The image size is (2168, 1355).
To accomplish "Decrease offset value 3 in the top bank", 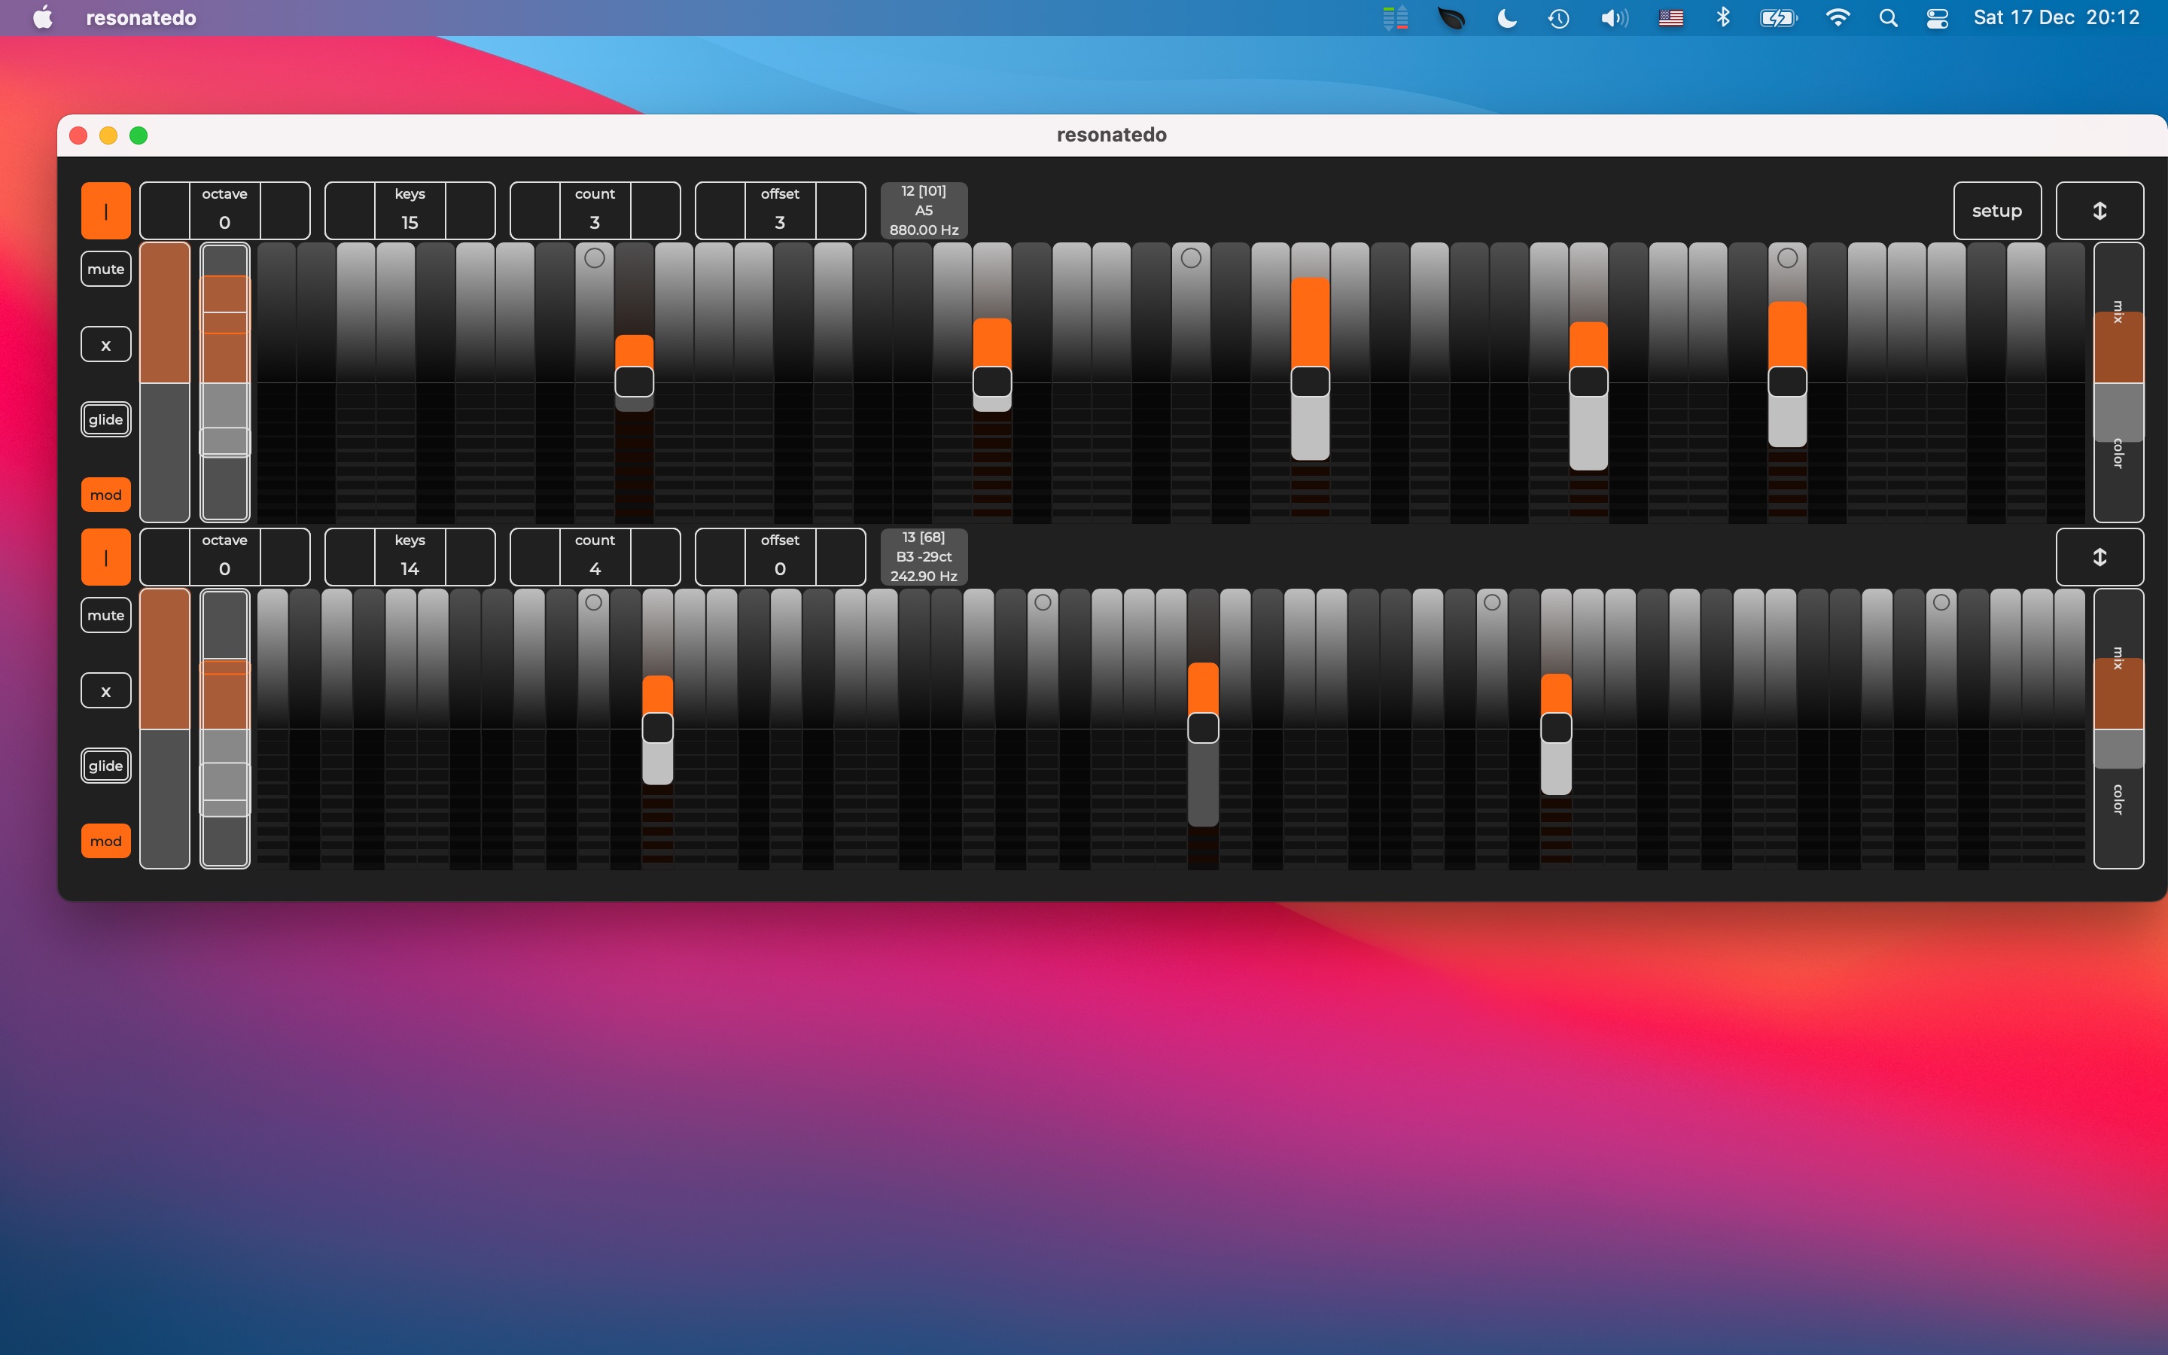I will coord(720,211).
